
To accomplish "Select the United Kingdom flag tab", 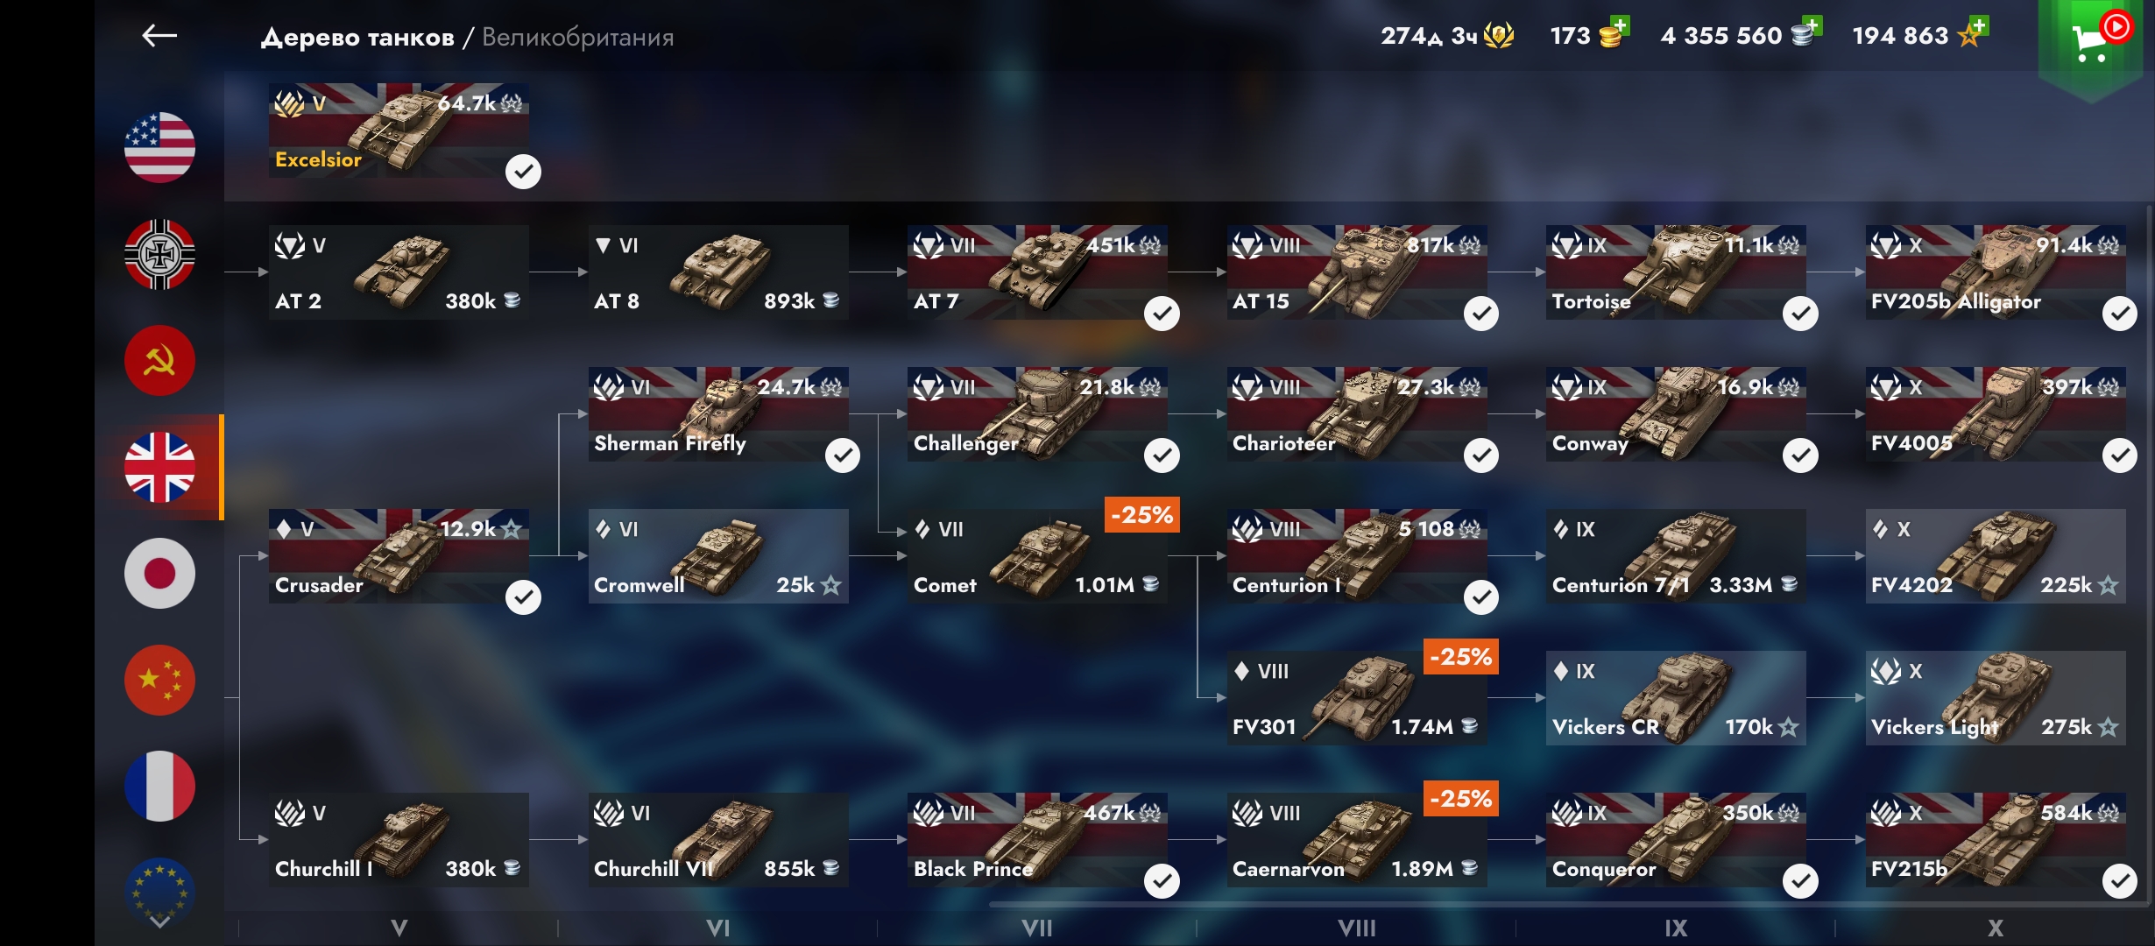I will (159, 467).
